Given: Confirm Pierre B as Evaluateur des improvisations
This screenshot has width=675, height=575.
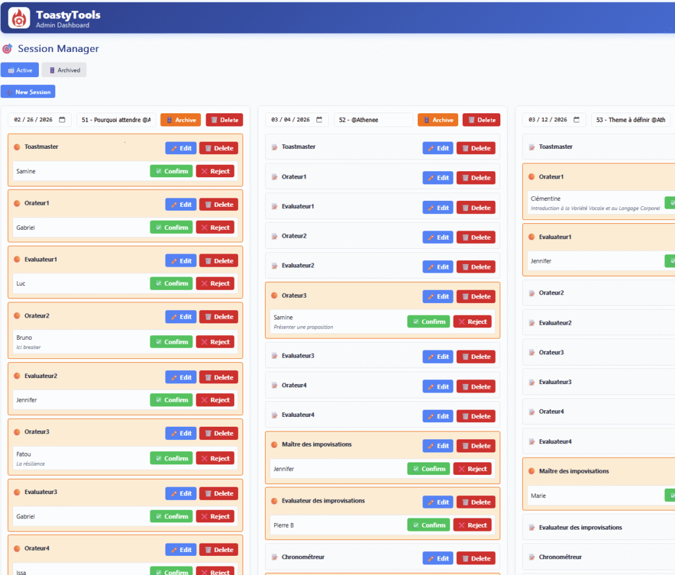Looking at the screenshot, I should click(428, 525).
